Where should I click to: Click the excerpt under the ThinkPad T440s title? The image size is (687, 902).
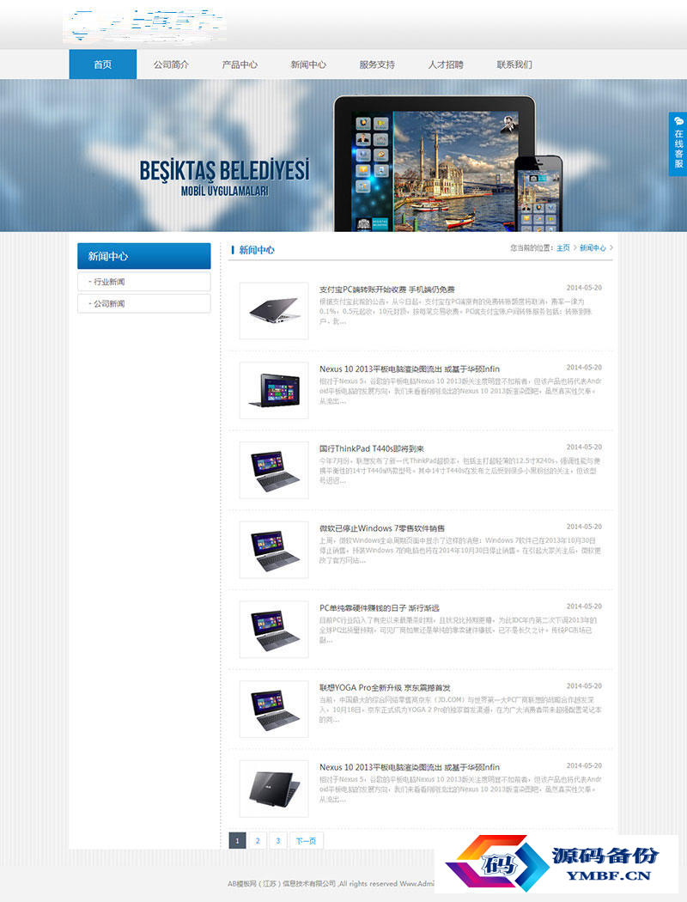click(460, 471)
